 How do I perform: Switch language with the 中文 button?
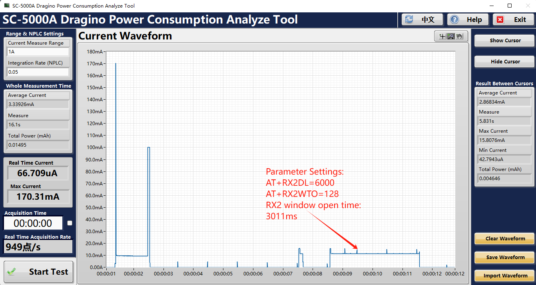(422, 20)
